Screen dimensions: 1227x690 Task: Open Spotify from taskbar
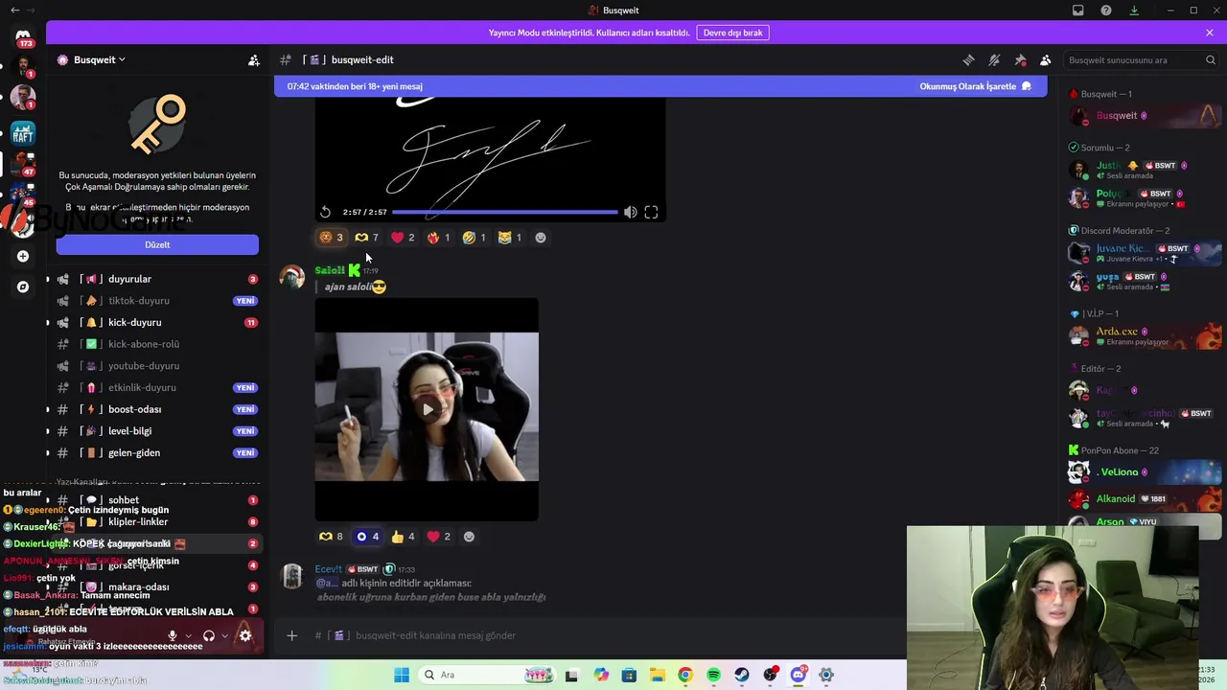713,675
